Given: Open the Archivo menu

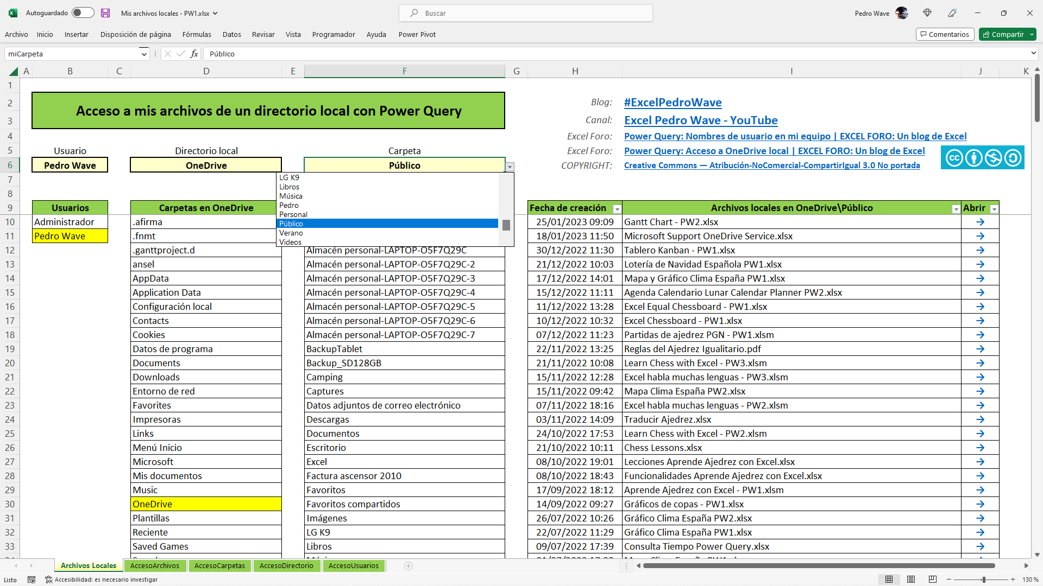Looking at the screenshot, I should [16, 34].
